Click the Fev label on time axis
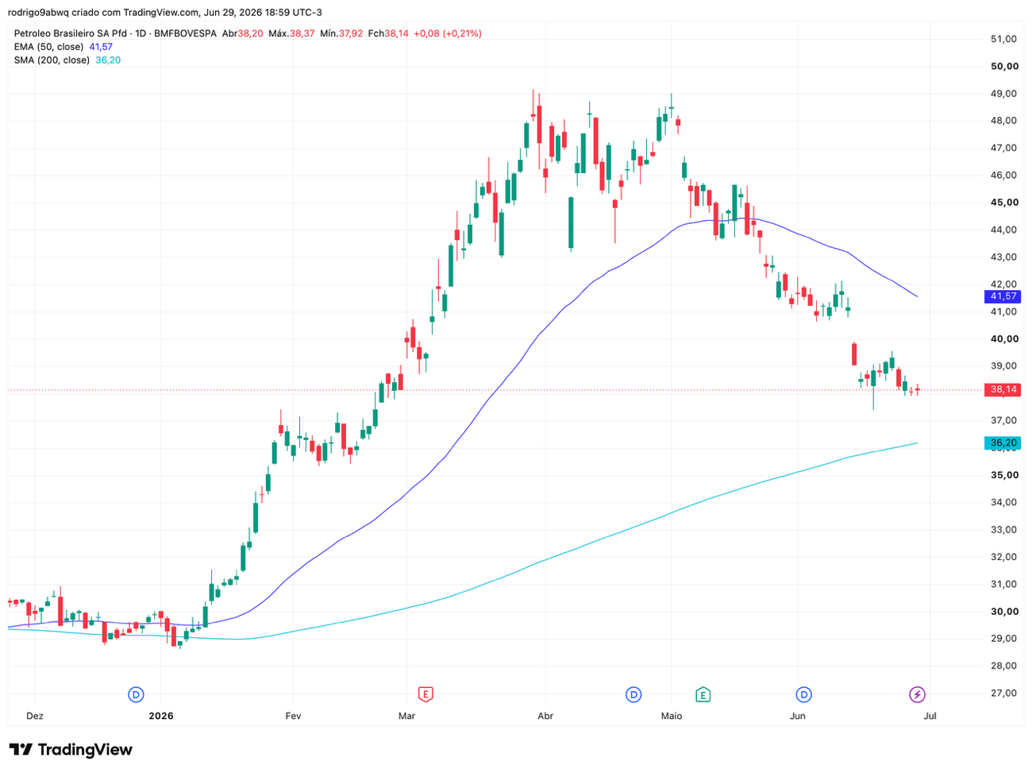 pyautogui.click(x=293, y=716)
